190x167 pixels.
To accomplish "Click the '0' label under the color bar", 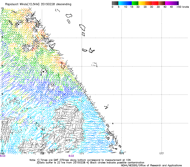I will pyautogui.click(x=112, y=7).
